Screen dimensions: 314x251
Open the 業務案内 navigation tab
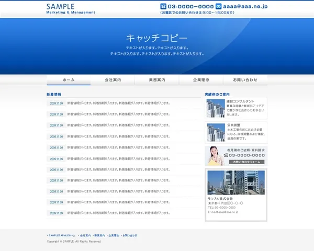click(x=157, y=80)
